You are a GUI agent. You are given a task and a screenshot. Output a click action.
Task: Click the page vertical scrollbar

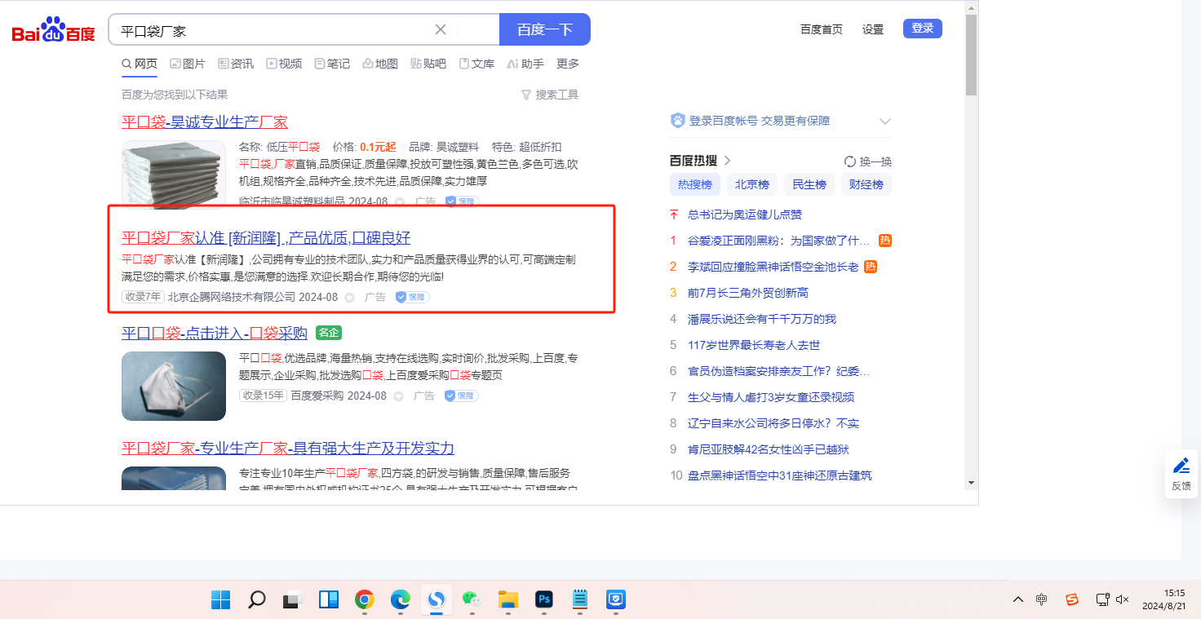[971, 245]
